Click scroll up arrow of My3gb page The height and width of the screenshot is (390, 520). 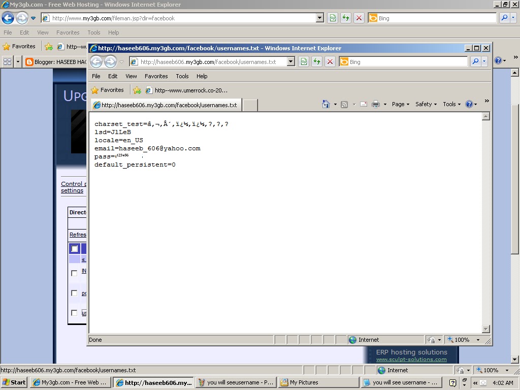tap(515, 73)
